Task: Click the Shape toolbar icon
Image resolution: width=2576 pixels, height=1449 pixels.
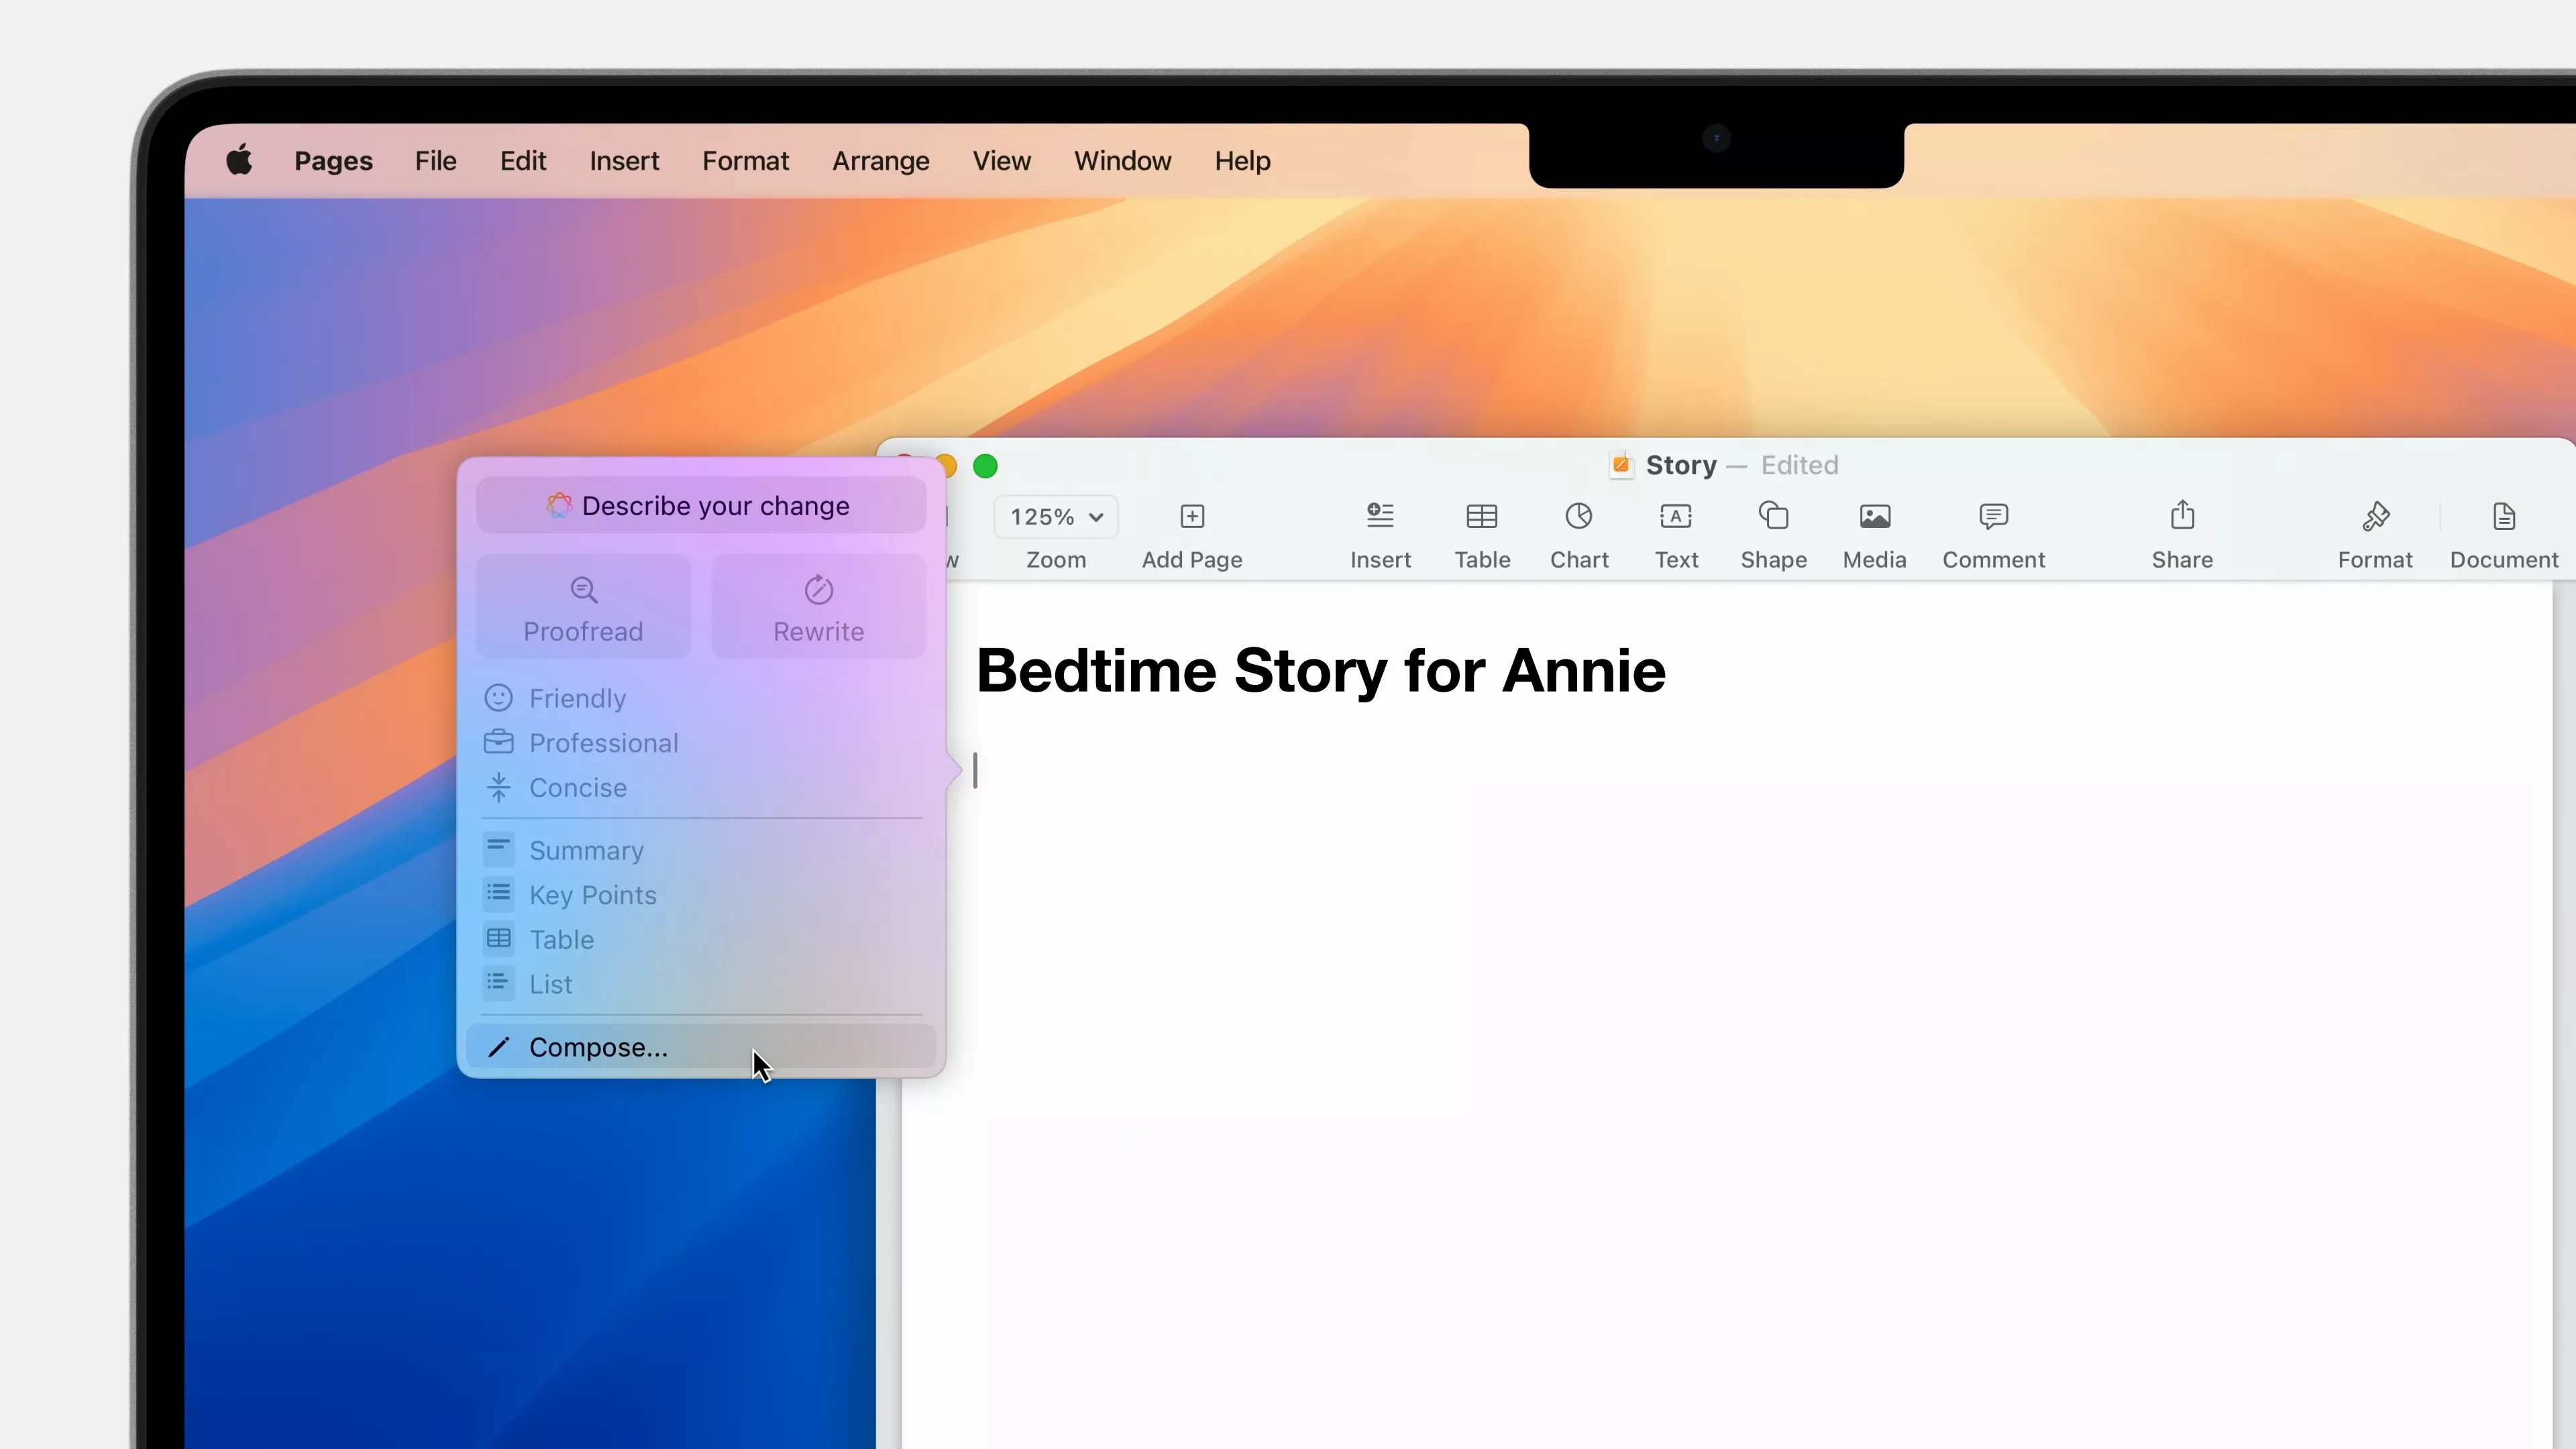Action: (x=1773, y=516)
